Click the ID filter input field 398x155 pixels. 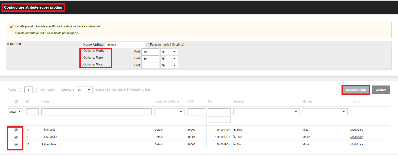tap(32, 112)
